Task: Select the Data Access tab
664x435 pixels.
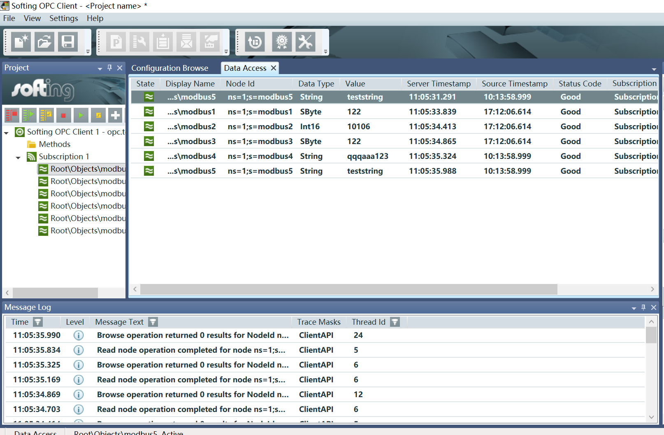Action: (245, 68)
